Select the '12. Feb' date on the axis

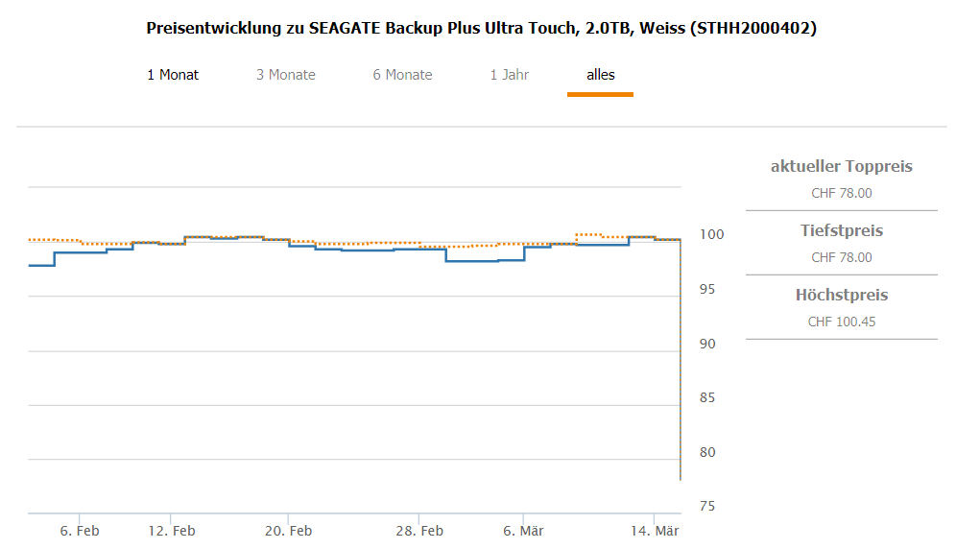pyautogui.click(x=173, y=531)
